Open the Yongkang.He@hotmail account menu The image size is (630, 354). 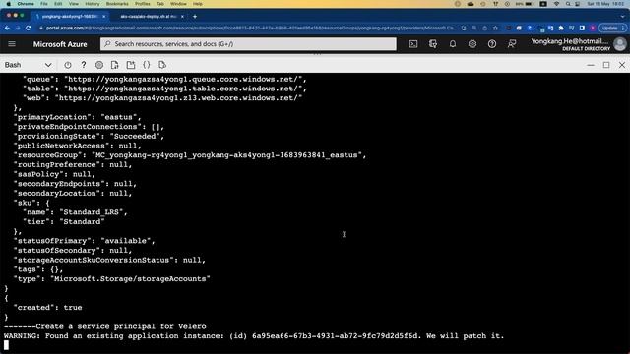(571, 44)
